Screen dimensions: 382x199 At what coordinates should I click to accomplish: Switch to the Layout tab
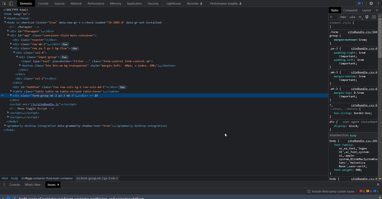tap(366, 10)
